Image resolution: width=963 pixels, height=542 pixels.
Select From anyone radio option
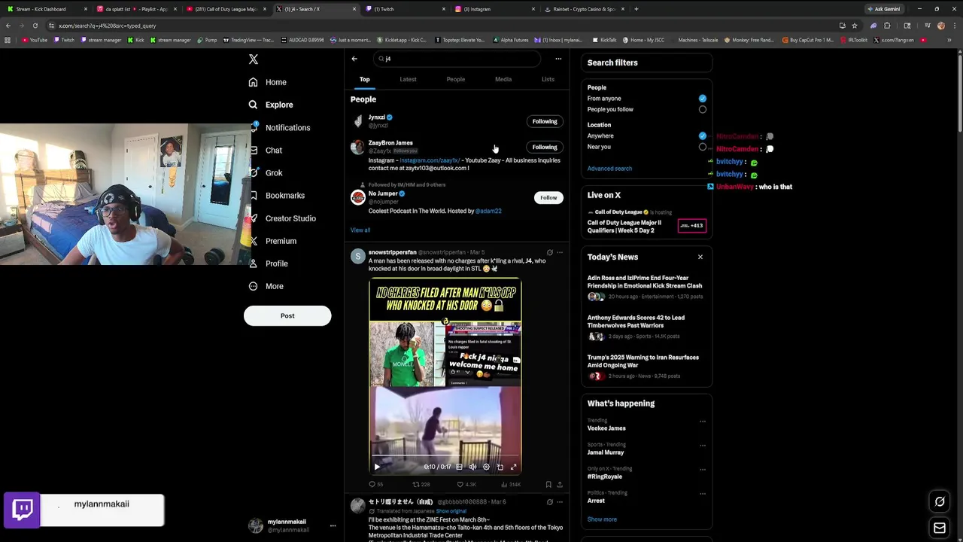pyautogui.click(x=702, y=99)
